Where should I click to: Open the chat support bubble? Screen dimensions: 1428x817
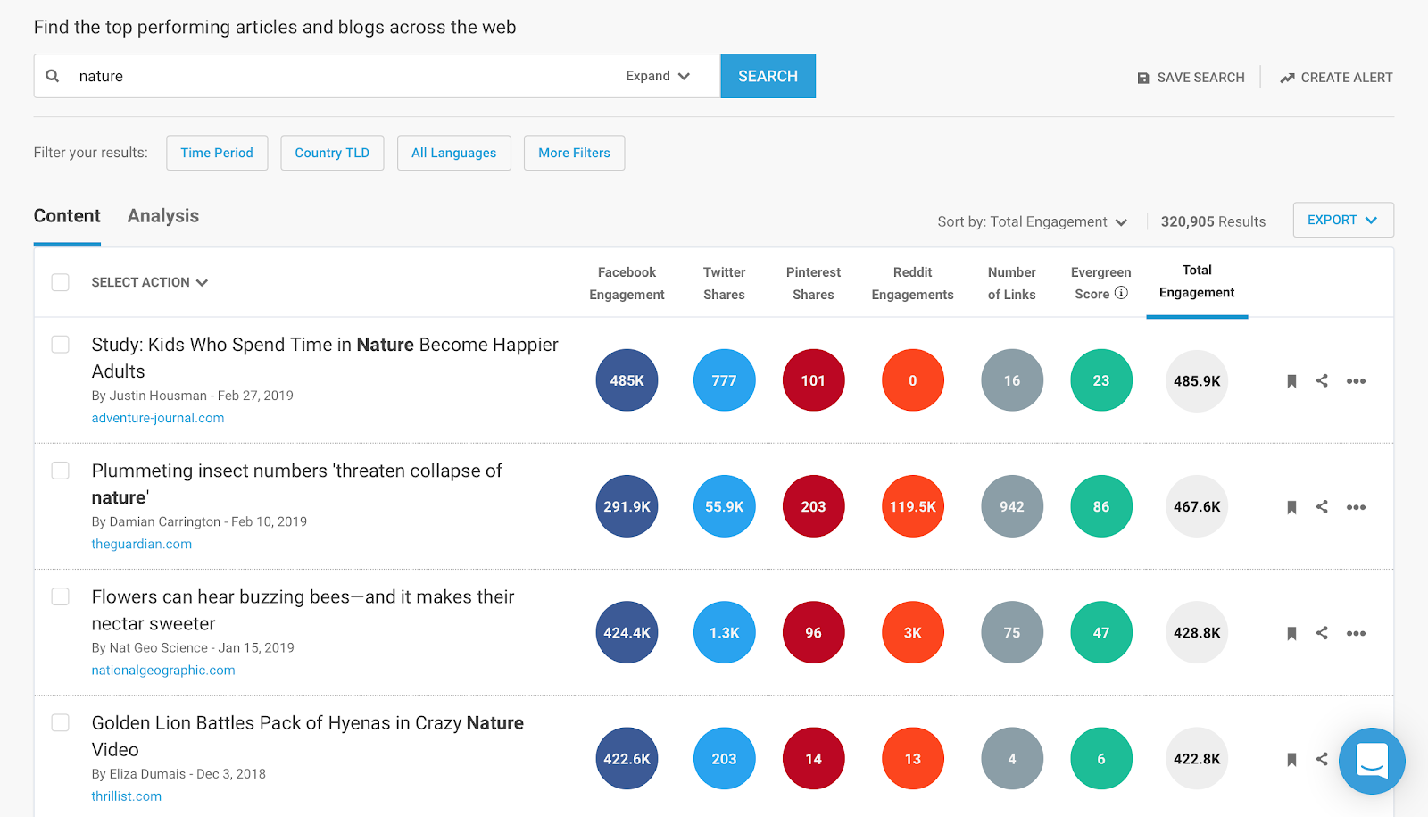pos(1372,761)
